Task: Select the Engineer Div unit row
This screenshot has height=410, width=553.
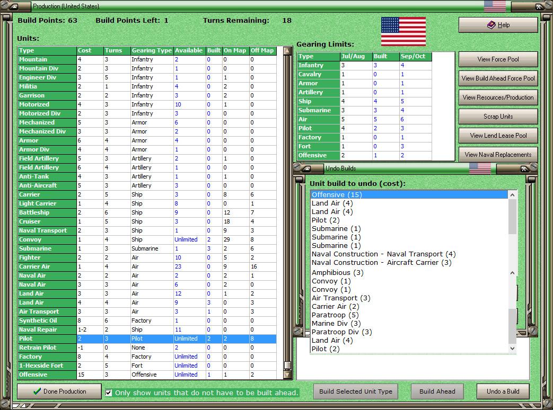Action: pos(147,77)
